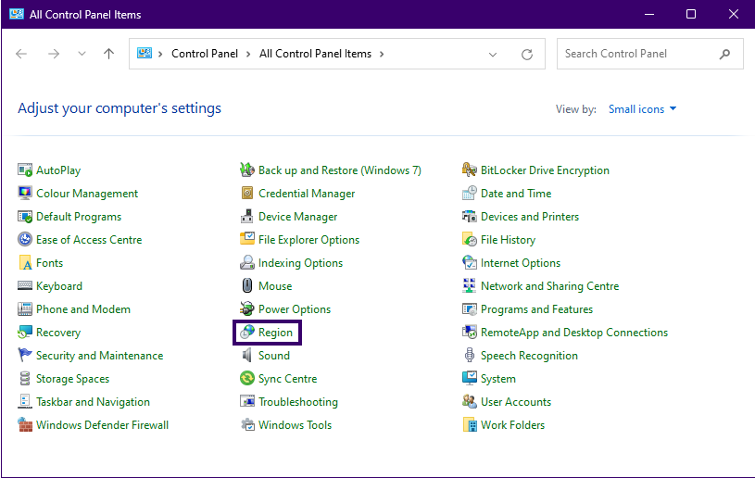The width and height of the screenshot is (755, 478).
Task: Click the Power Options battery icon
Action: (x=247, y=308)
